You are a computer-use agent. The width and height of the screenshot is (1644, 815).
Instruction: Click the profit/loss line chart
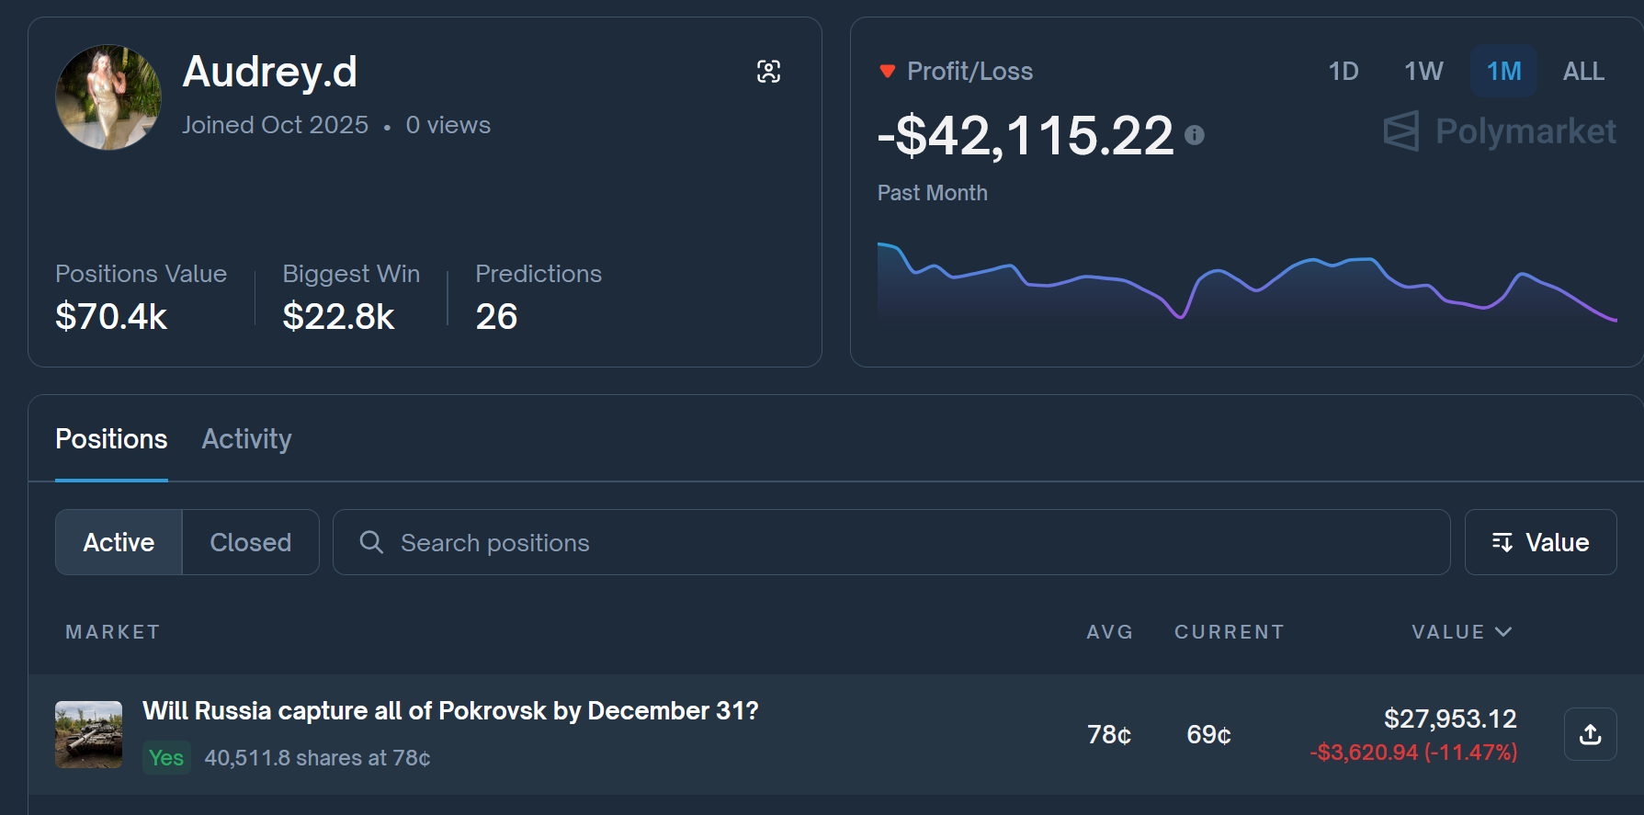[1247, 282]
